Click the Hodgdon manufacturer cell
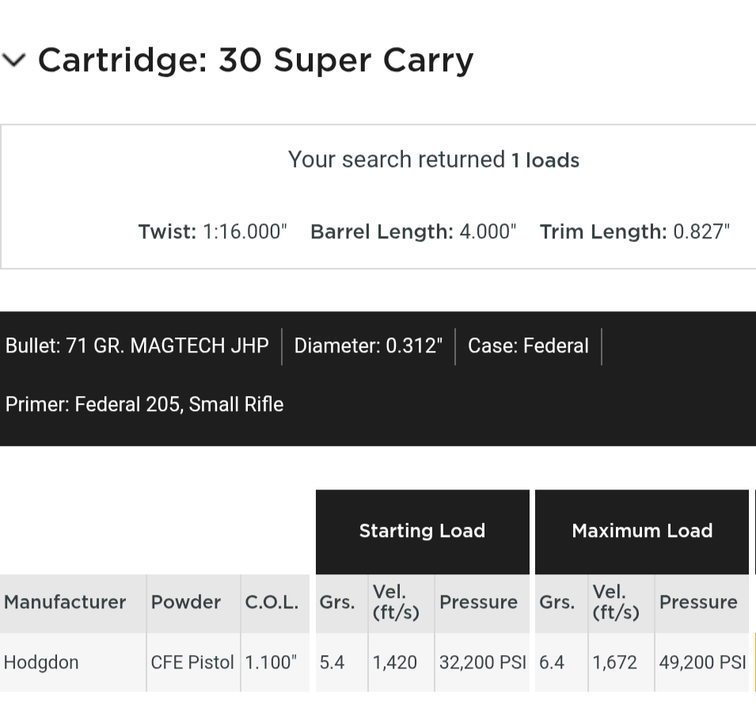The image size is (756, 709). (x=73, y=662)
